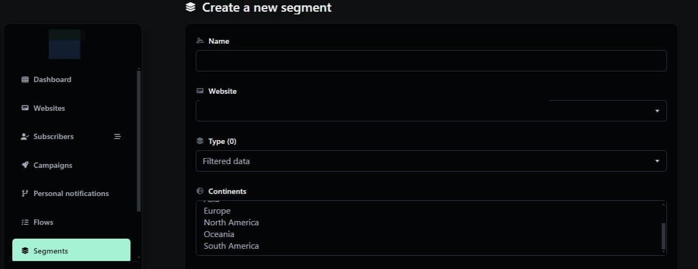Click the Campaigns rocket icon

pyautogui.click(x=25, y=165)
